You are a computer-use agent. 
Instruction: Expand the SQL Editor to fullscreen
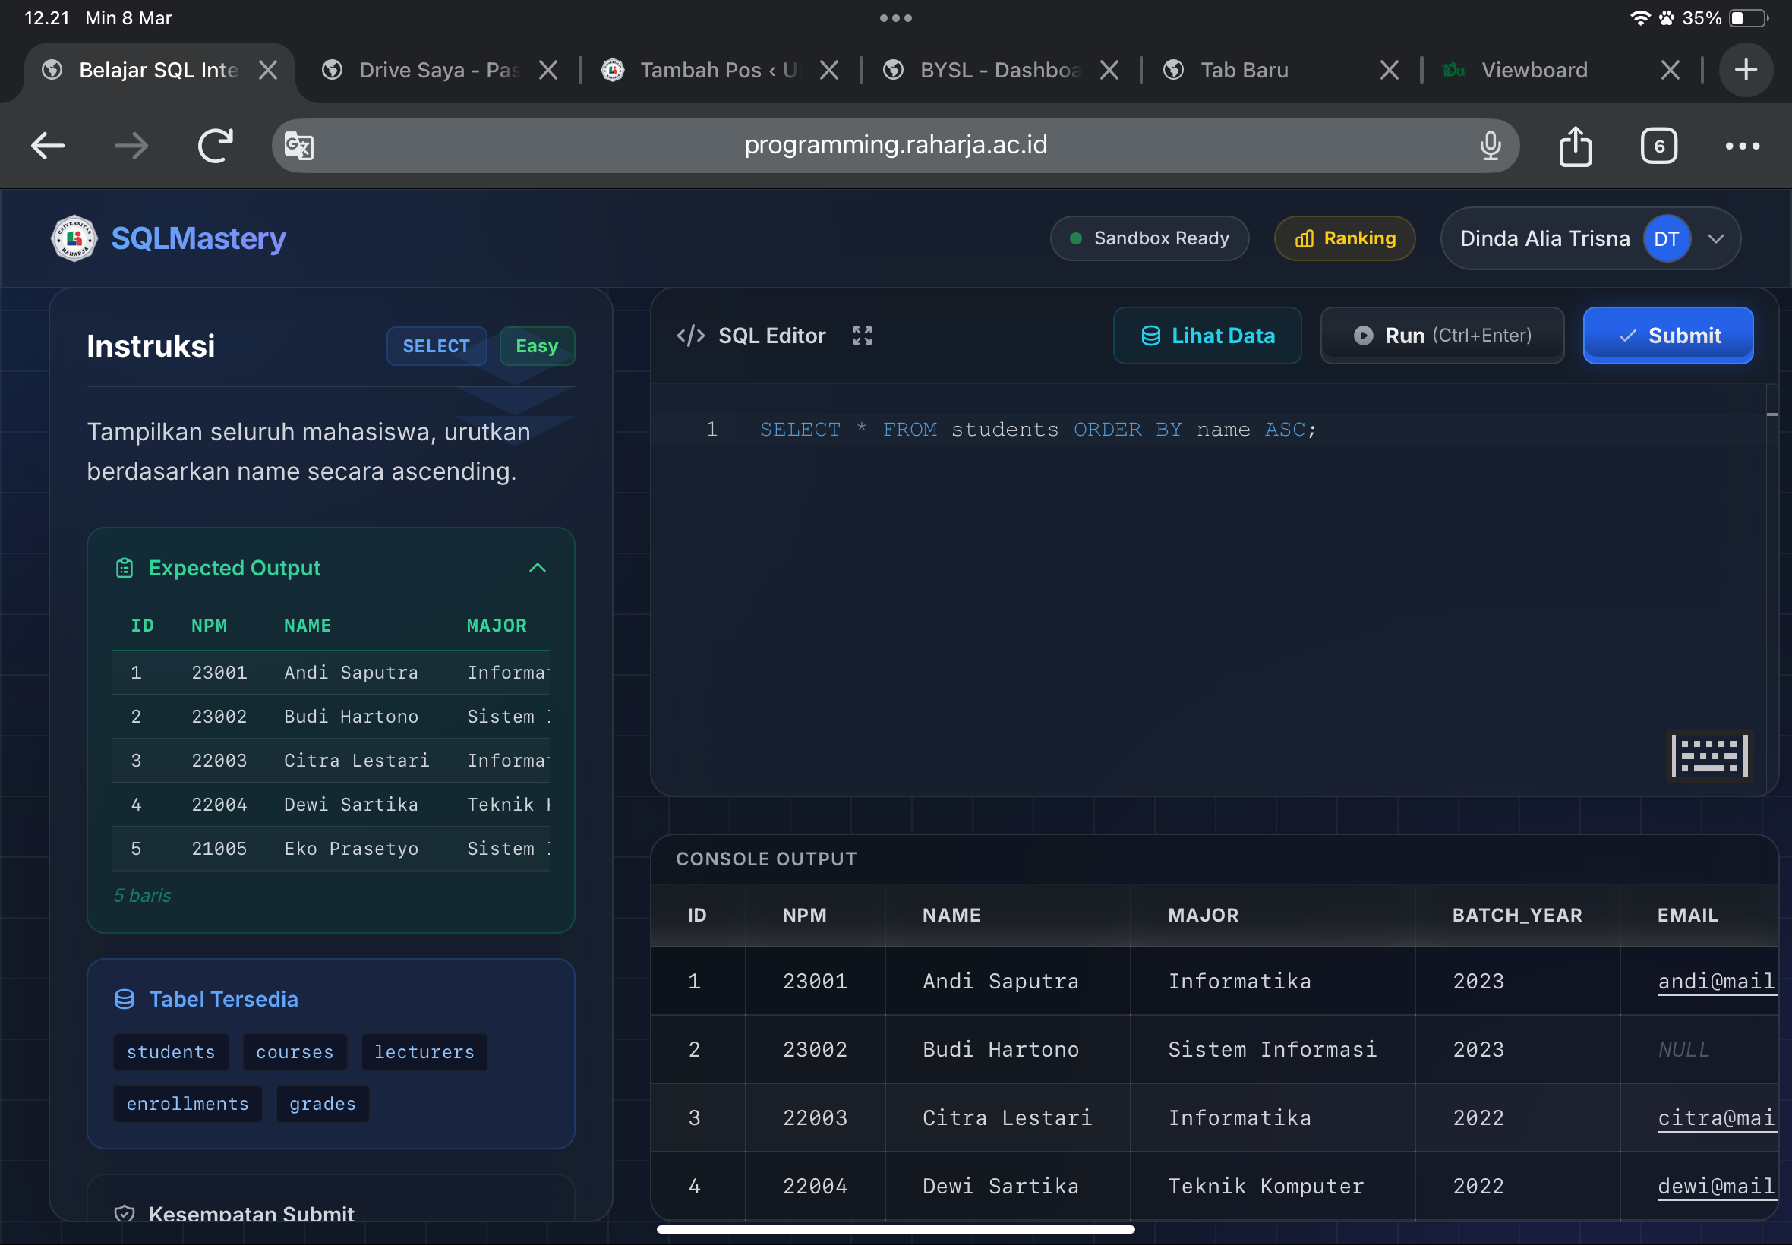point(862,336)
